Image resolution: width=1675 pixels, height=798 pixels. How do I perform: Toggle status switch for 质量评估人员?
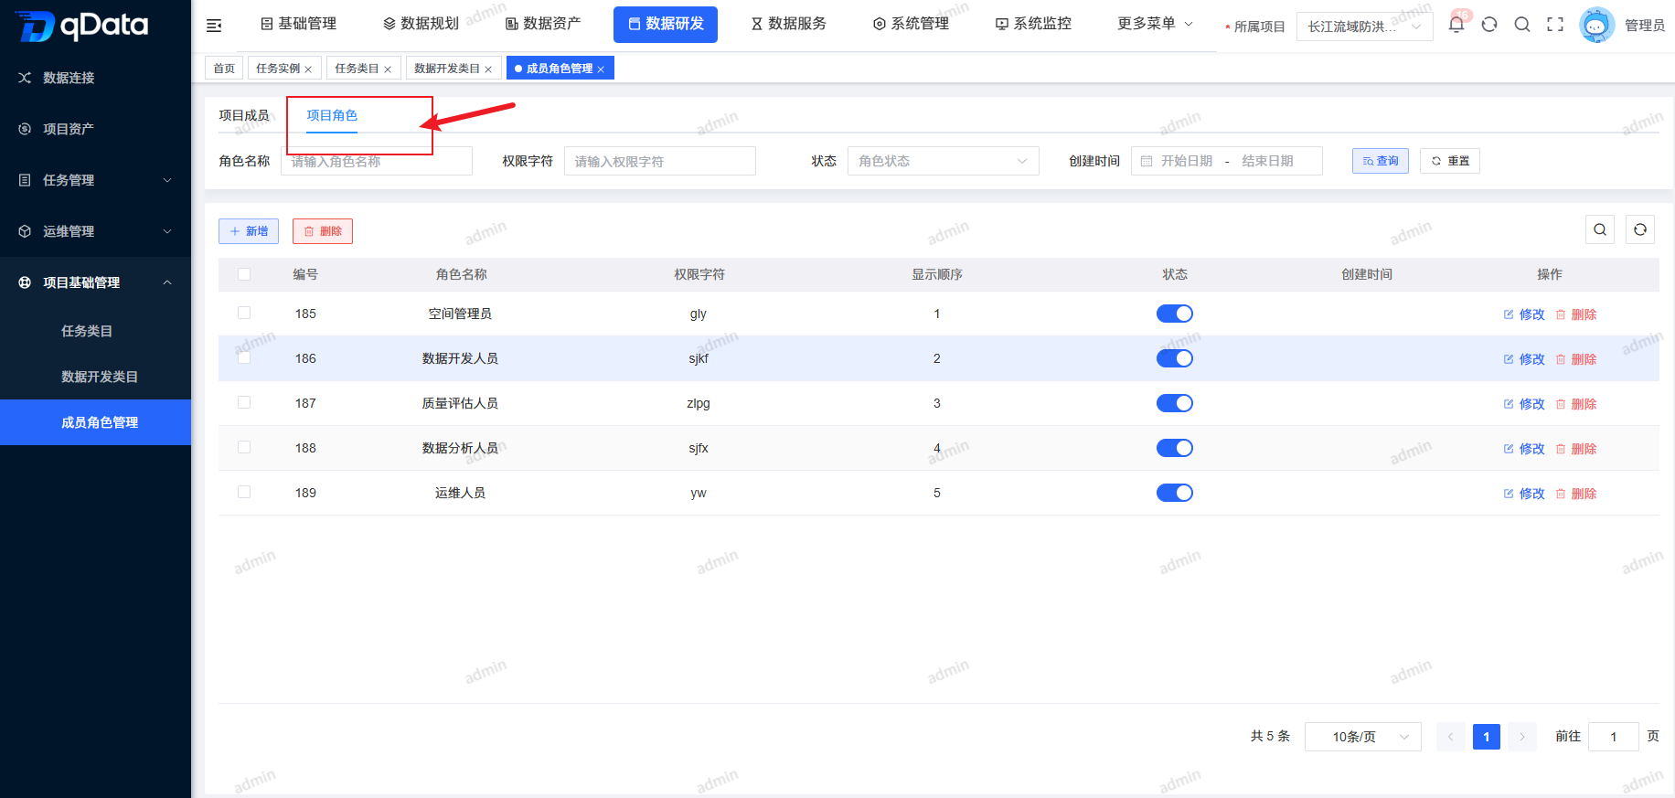click(x=1175, y=403)
